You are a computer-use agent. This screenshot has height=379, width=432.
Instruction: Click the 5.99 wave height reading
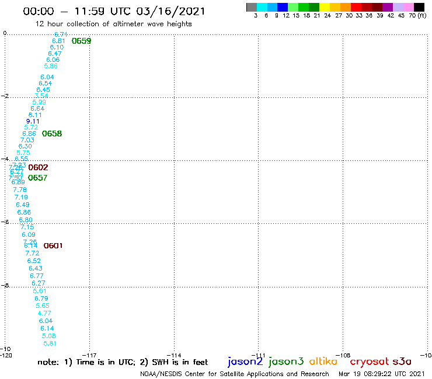point(39,102)
